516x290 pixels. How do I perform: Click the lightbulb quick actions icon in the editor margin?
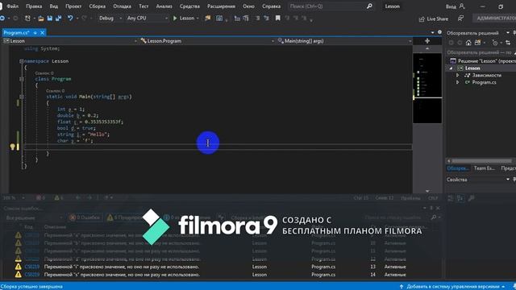click(13, 147)
